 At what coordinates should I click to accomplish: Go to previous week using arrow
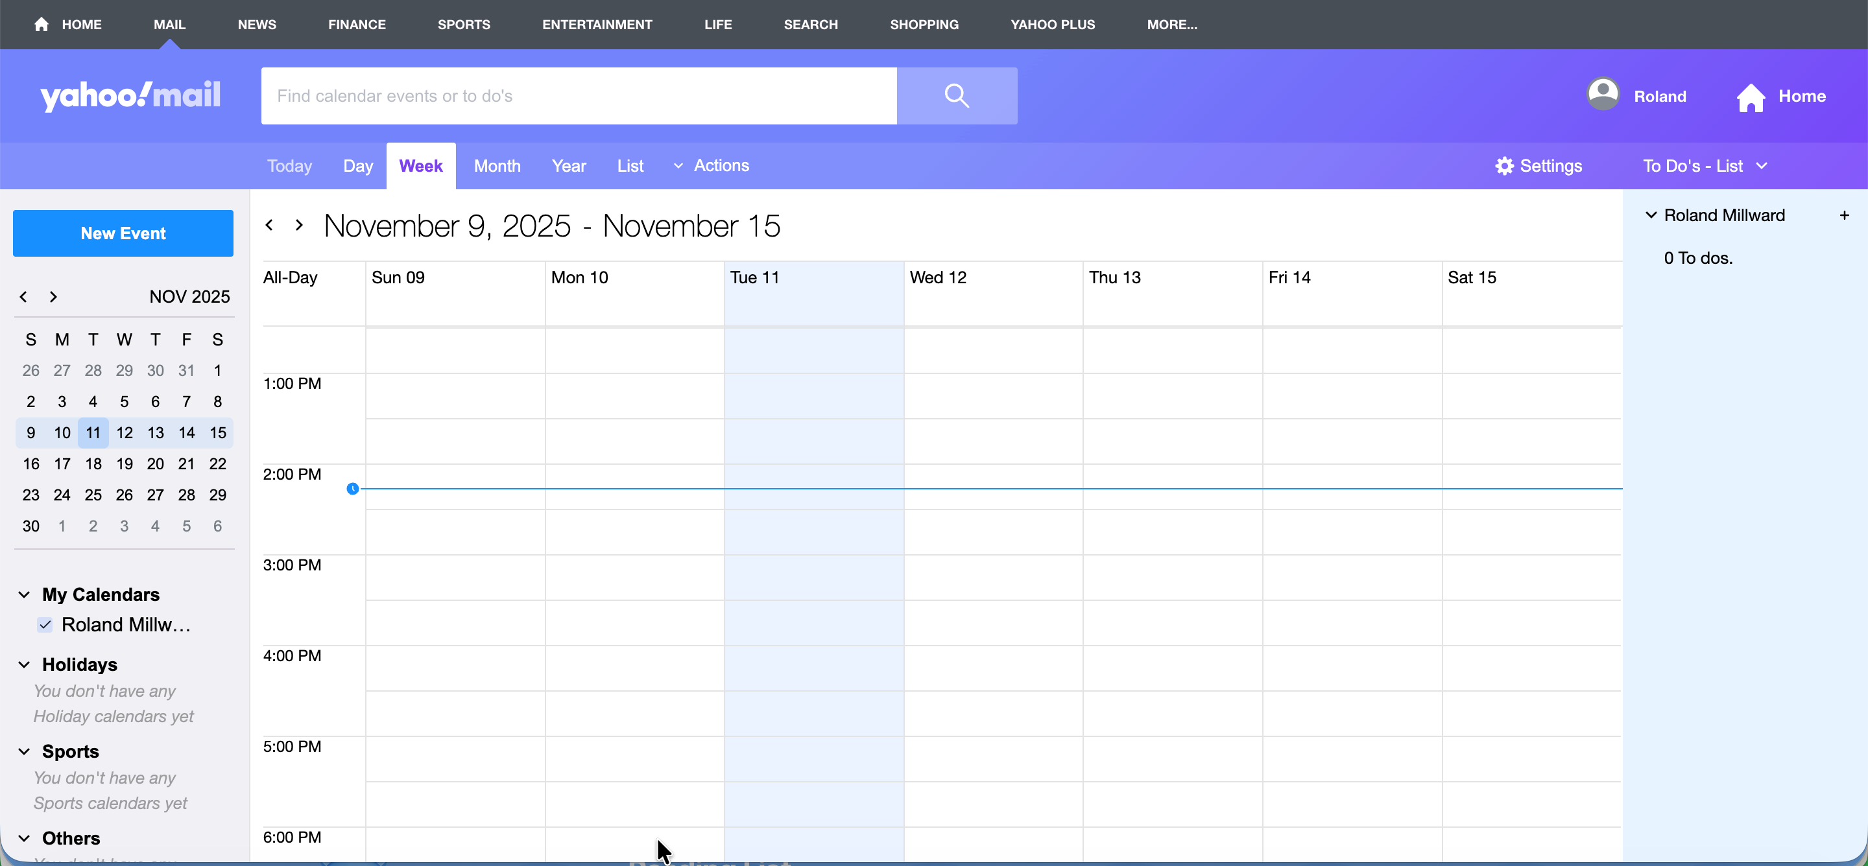269,226
